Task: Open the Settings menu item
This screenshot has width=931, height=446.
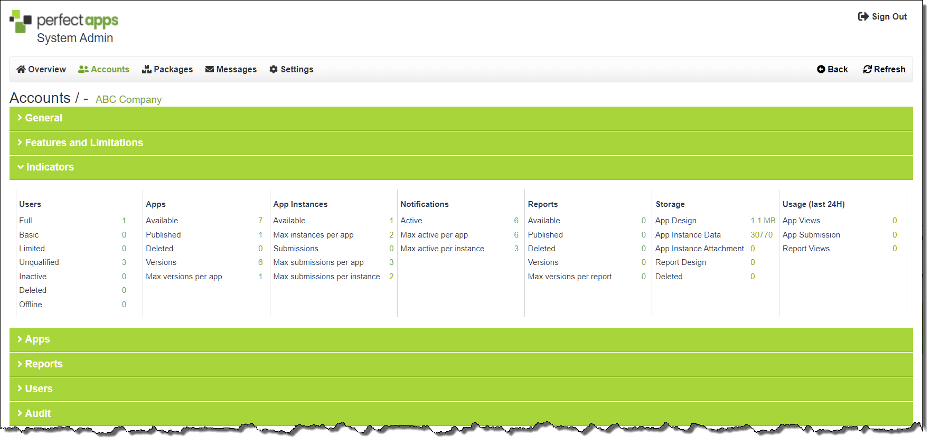Action: point(291,69)
